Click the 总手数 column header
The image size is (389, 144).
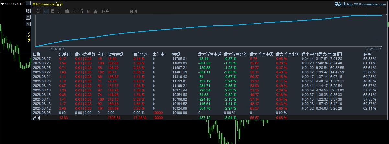click(x=65, y=54)
